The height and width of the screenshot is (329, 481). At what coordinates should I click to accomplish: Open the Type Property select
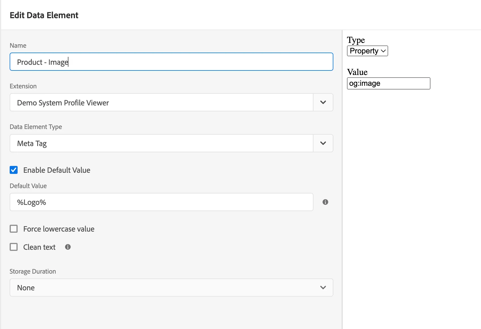(x=367, y=51)
